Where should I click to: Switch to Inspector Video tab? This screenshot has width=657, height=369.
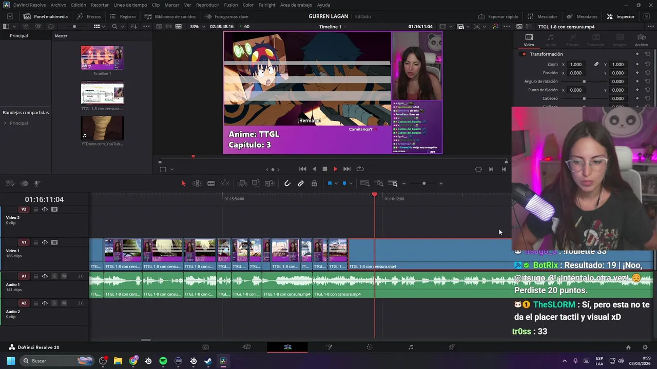point(529,40)
